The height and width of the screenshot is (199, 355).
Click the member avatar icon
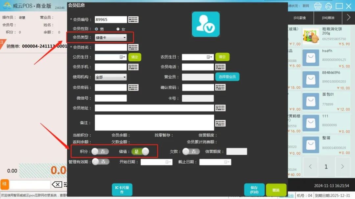206,24
